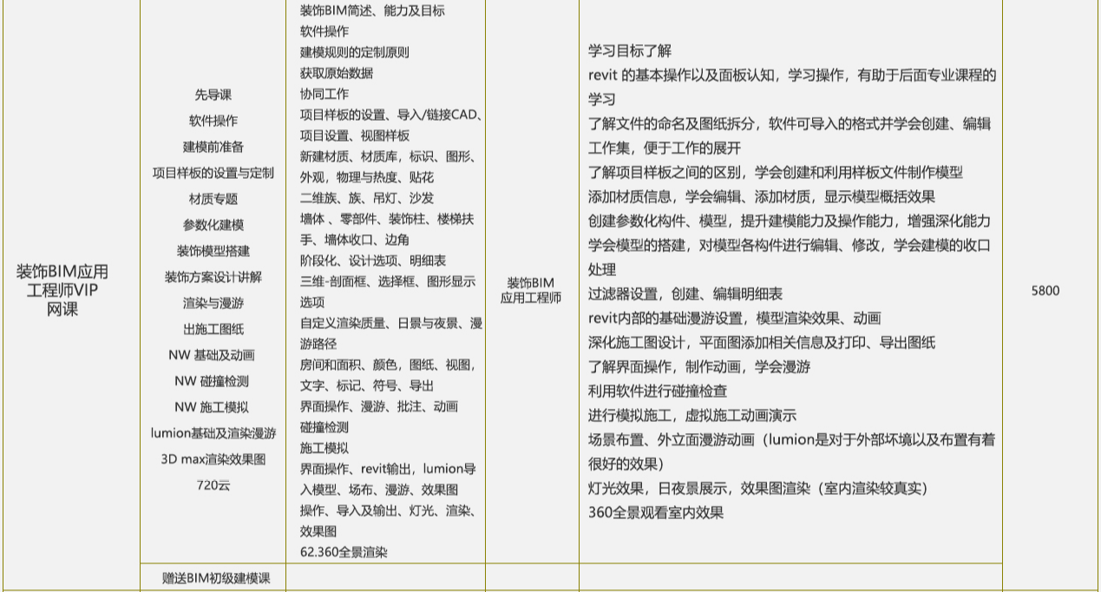
Task: Select the 深化施工图设计 description line
Action: [761, 343]
